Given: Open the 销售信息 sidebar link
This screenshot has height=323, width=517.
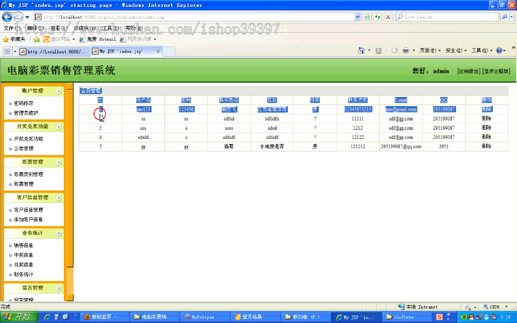Looking at the screenshot, I should tap(24, 246).
